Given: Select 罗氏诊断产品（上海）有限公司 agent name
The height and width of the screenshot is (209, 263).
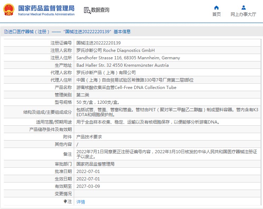Looking at the screenshot, I should (106, 72).
